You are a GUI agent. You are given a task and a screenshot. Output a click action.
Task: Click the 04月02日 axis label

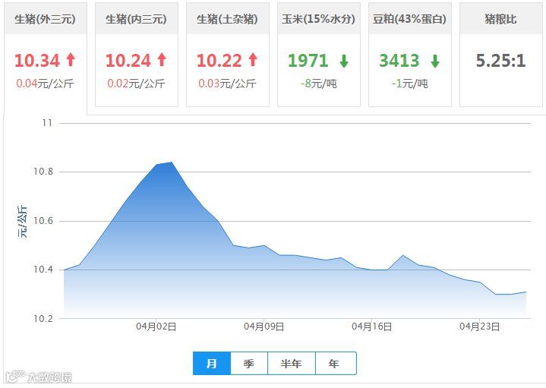(156, 326)
